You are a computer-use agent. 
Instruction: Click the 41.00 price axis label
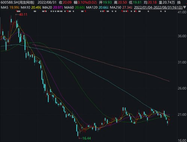(182, 12)
